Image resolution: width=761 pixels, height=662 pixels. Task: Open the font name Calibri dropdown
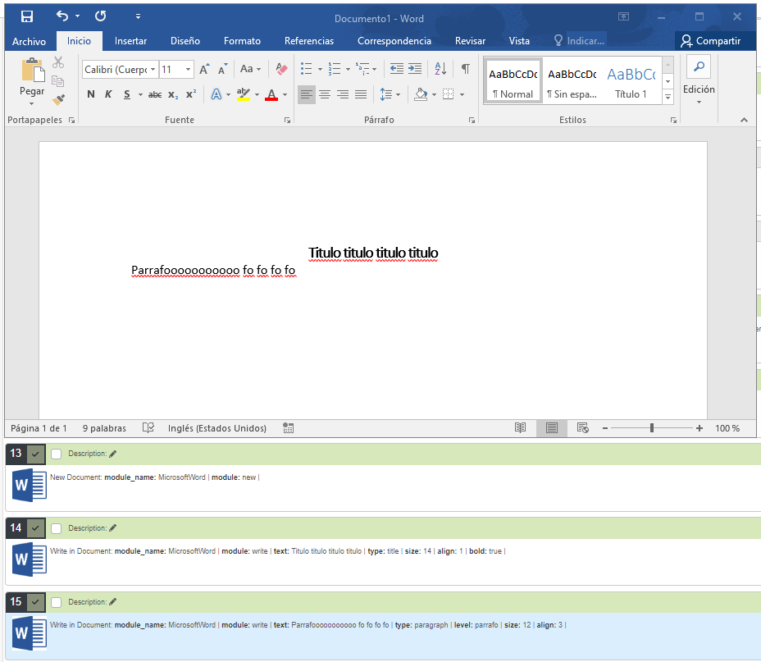coord(153,70)
